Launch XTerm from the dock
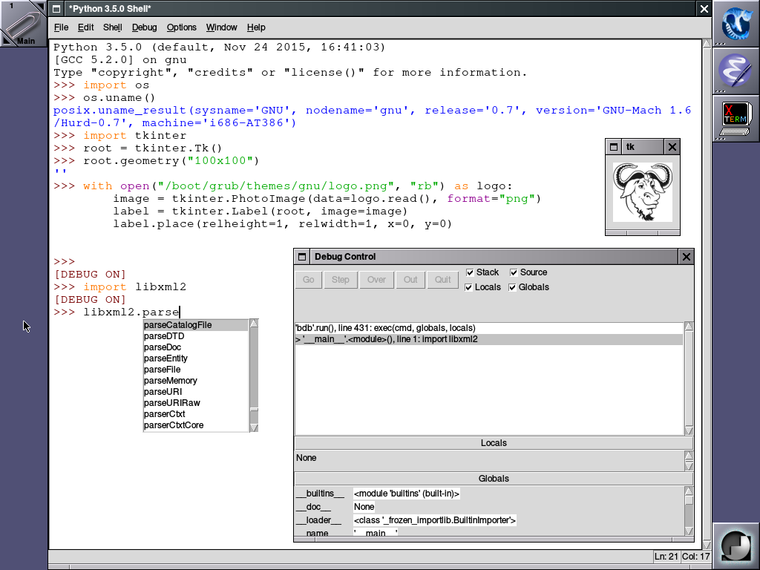Screen dimensions: 760x570 [x=736, y=118]
